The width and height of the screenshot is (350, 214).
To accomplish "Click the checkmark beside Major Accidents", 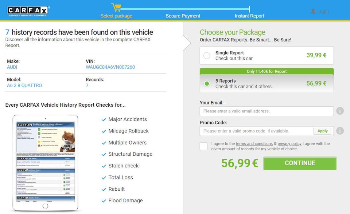I will click(104, 120).
